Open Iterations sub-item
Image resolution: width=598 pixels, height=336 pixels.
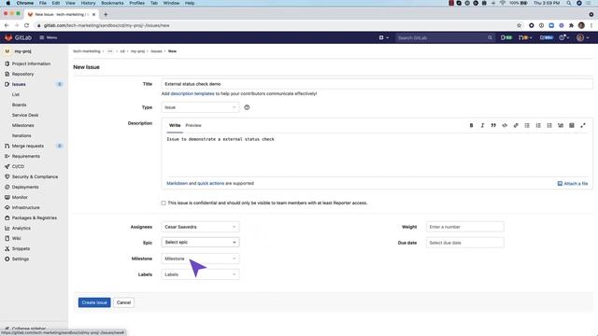21,135
